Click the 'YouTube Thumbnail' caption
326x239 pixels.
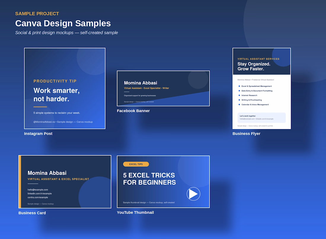[135, 212]
